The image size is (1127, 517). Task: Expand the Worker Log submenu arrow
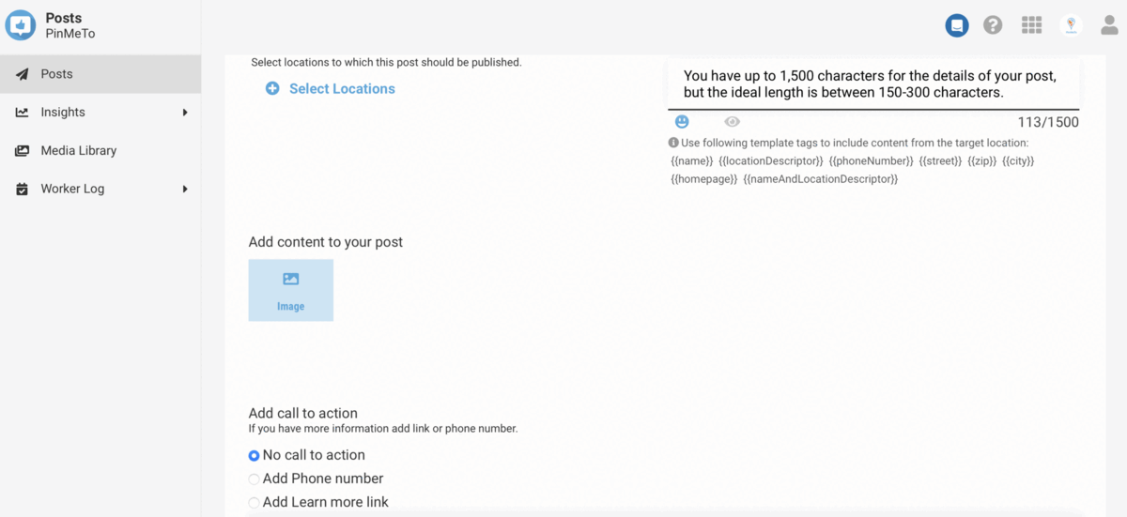pyautogui.click(x=185, y=189)
